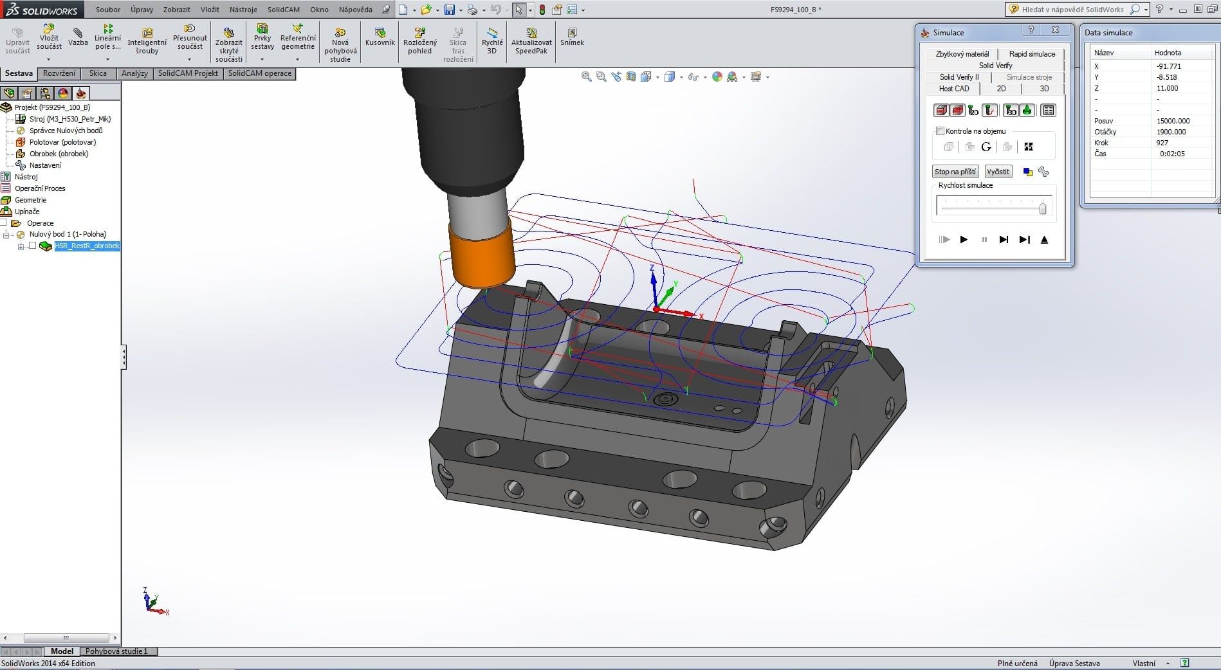This screenshot has height=670, width=1221.
Task: Click the save disk icon in the top toolbar
Action: pyautogui.click(x=450, y=10)
